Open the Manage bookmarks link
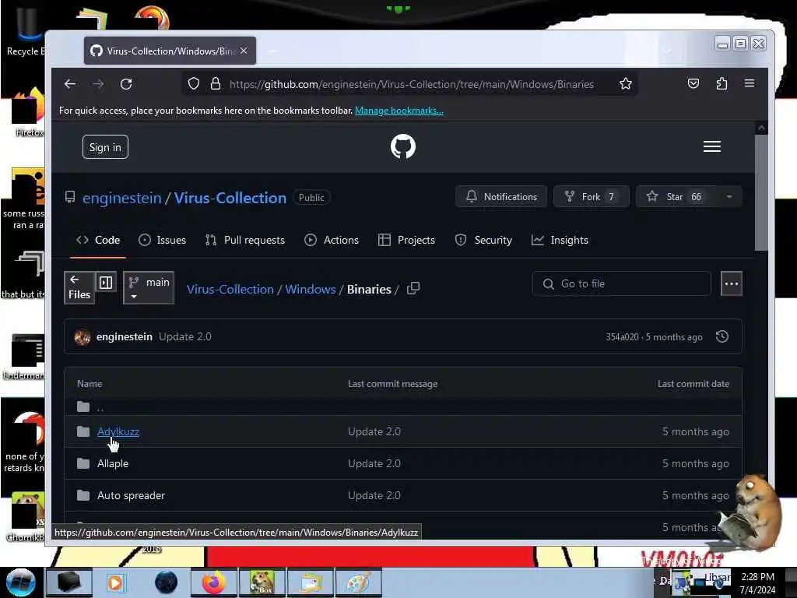Viewport: 797px width, 598px height. [399, 111]
